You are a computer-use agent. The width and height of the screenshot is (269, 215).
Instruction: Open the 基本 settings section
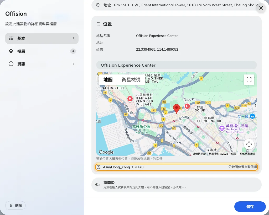42,38
